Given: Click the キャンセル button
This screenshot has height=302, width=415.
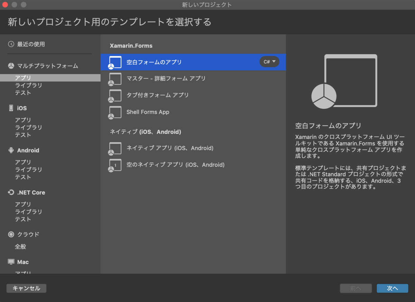Looking at the screenshot, I should coord(26,288).
